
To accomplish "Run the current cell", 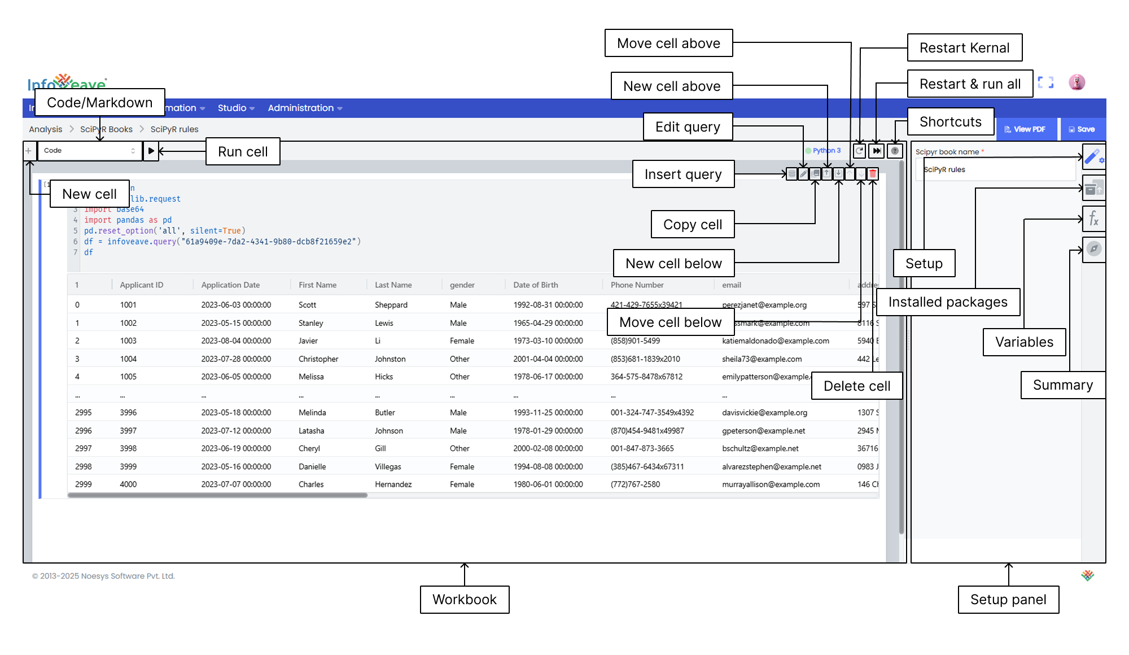I will point(151,151).
